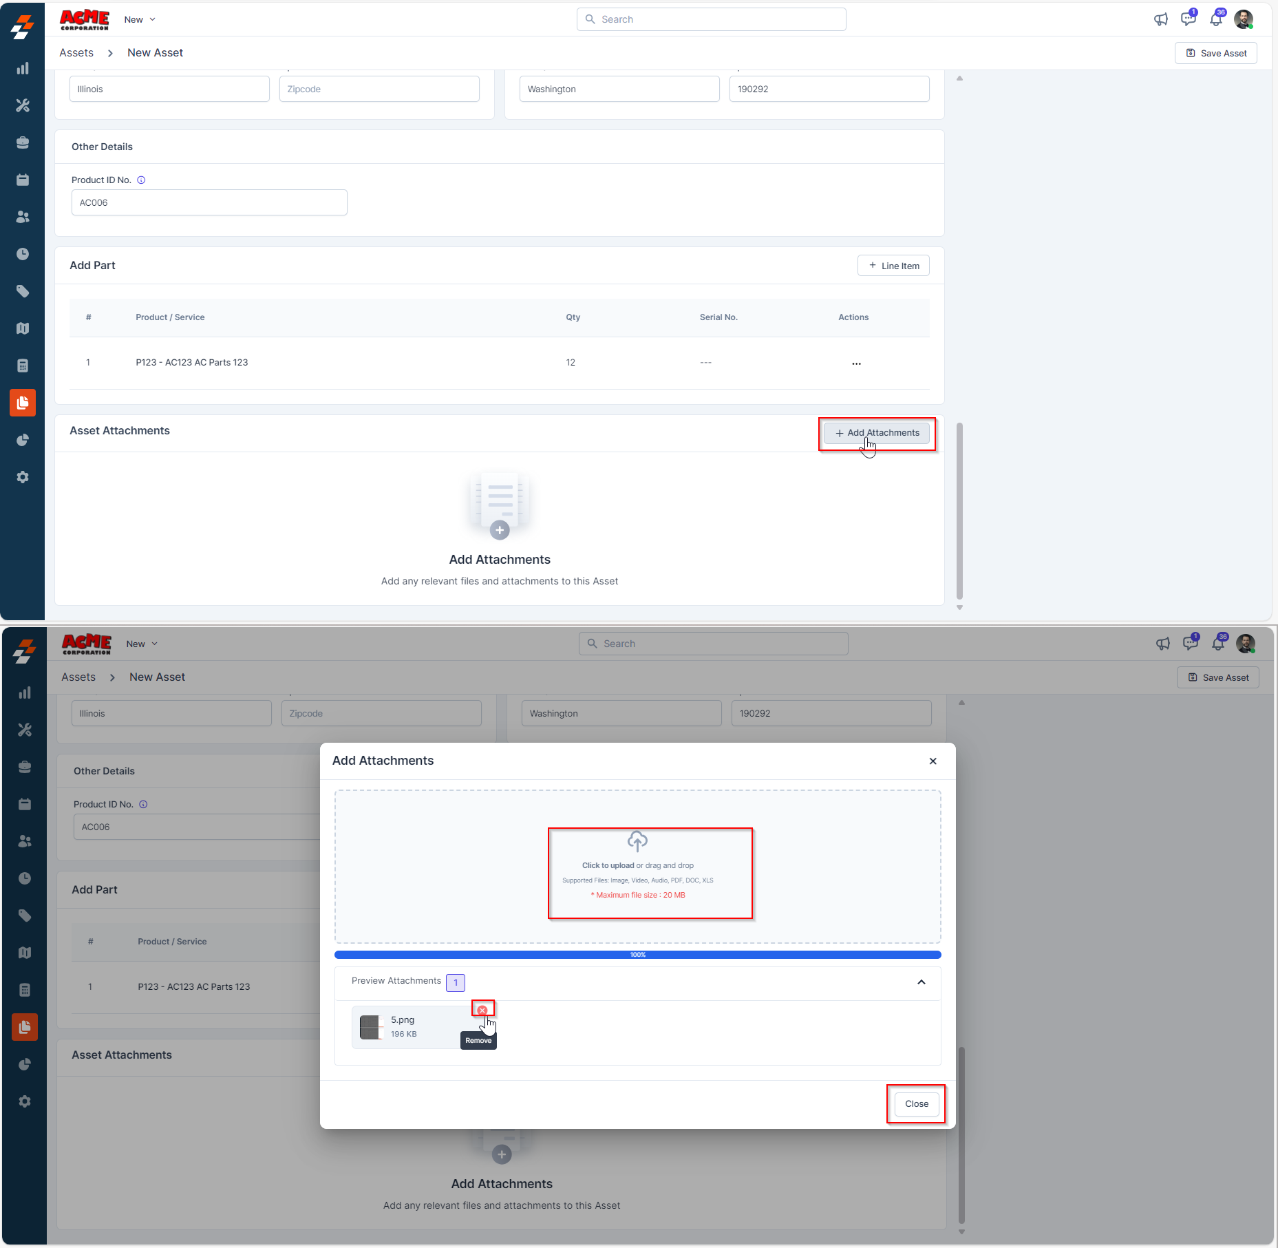Click the 5.png file name in the dialog
Image resolution: width=1278 pixels, height=1248 pixels.
[403, 1020]
